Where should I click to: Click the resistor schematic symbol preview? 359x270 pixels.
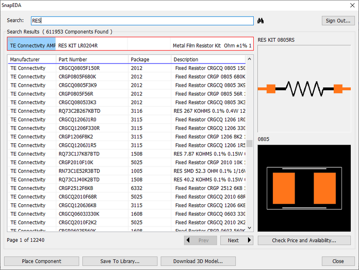click(304, 88)
